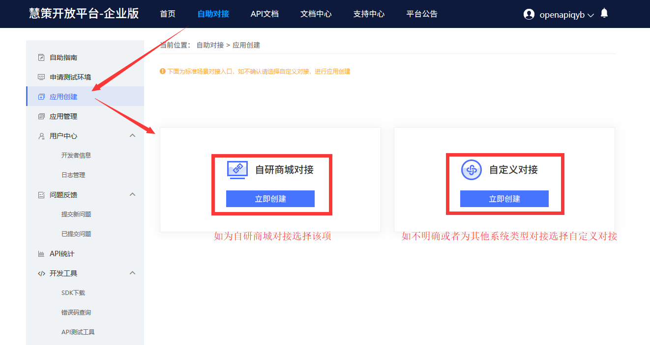Click 立即创建 under 自研商城对接

270,199
